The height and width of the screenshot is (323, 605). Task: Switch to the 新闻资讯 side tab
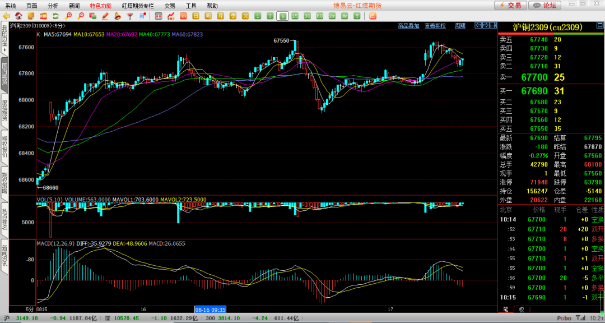pyautogui.click(x=4, y=255)
